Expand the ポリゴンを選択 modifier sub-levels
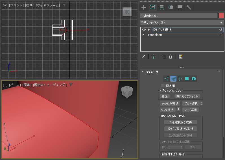The width and height of the screenshot is (225, 160). pos(149,30)
